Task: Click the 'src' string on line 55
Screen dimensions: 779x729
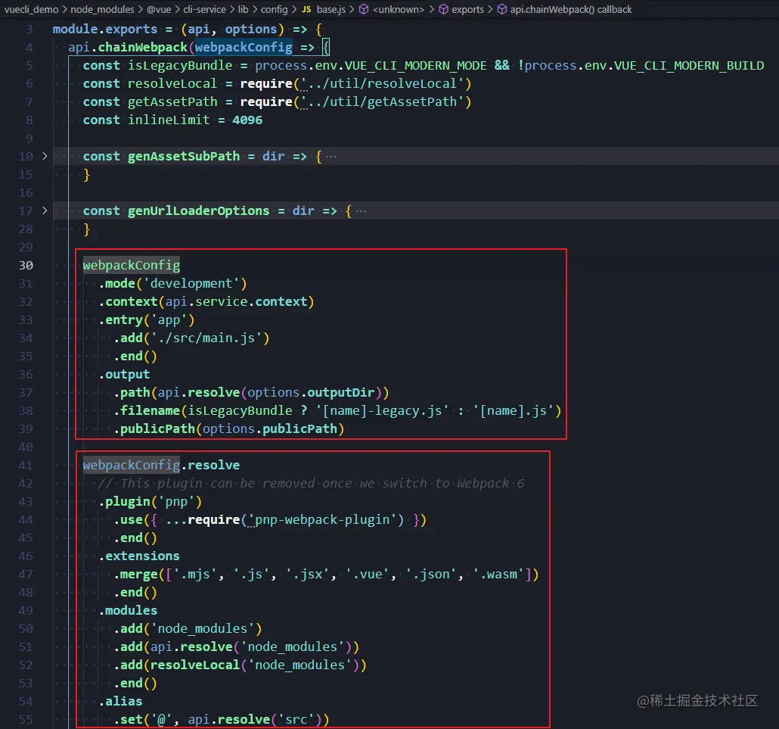Action: 296,720
